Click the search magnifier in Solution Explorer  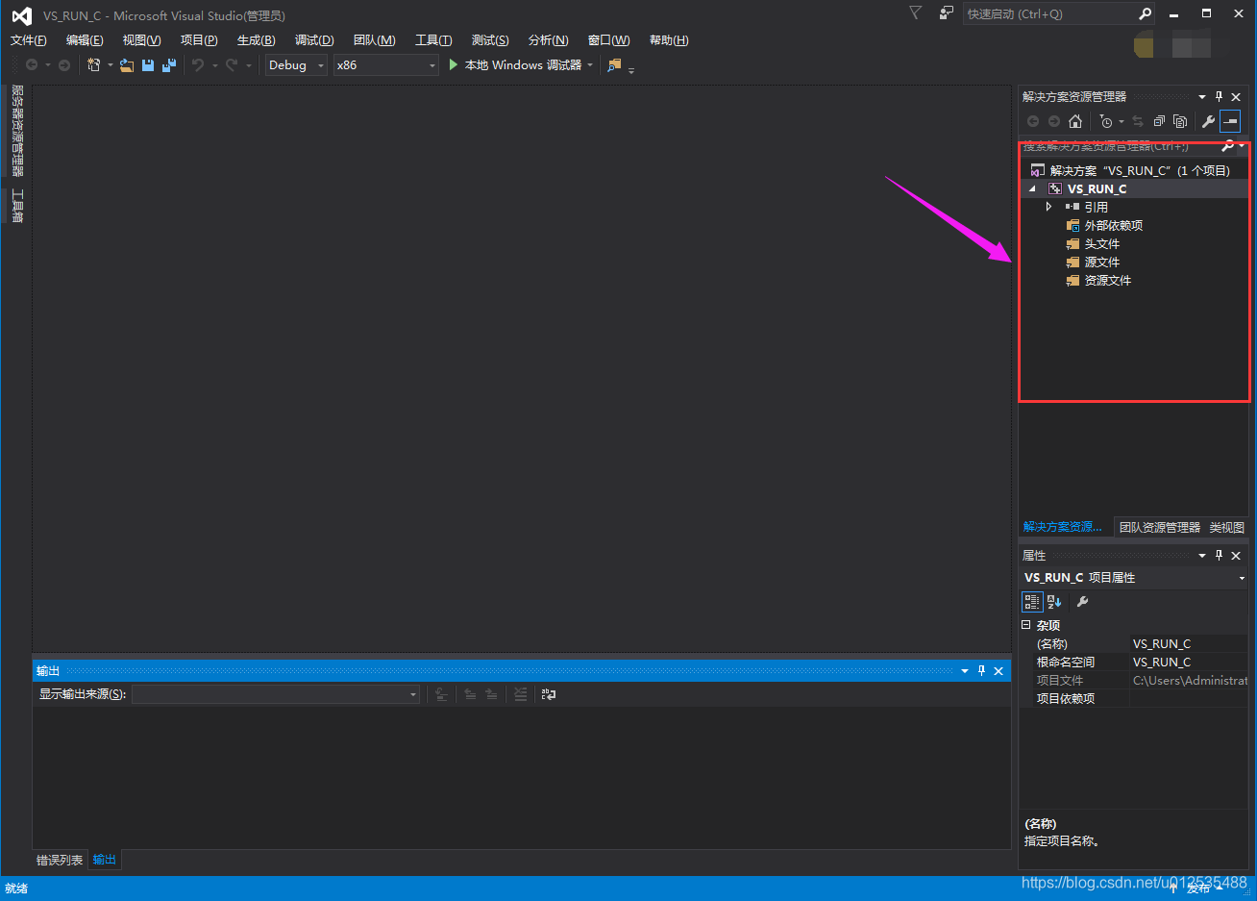[1227, 146]
